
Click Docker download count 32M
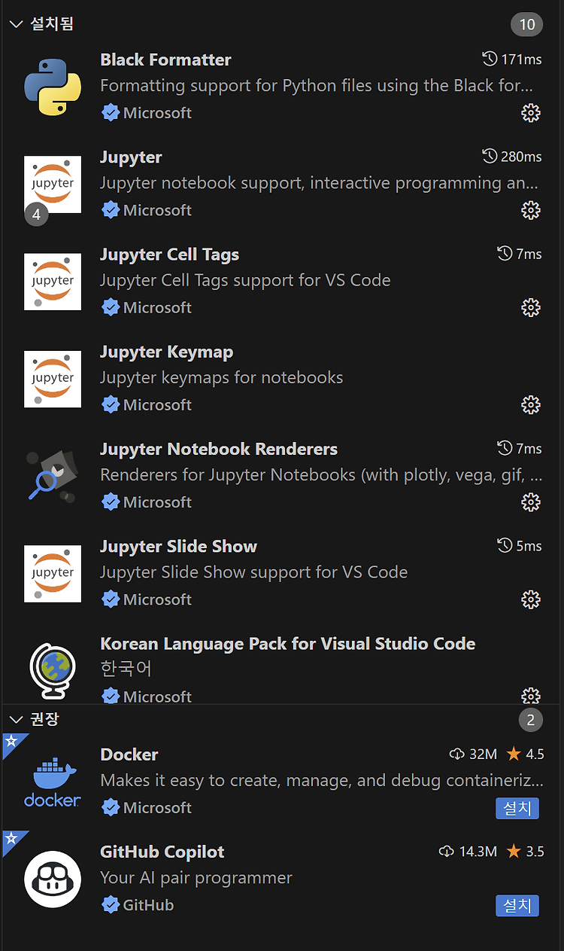point(474,754)
